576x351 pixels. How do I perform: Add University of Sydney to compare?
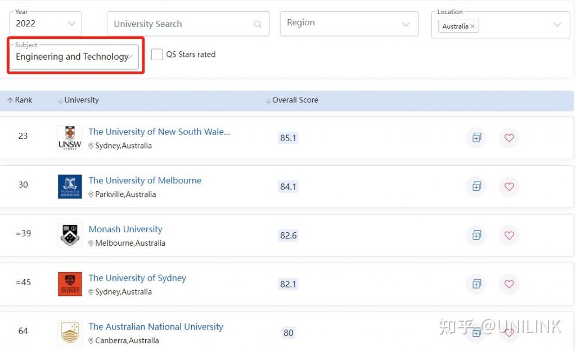[x=476, y=284]
